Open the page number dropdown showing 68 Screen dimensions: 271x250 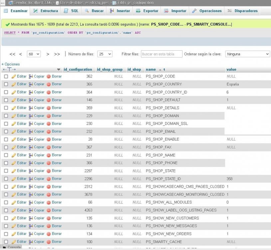[34, 54]
